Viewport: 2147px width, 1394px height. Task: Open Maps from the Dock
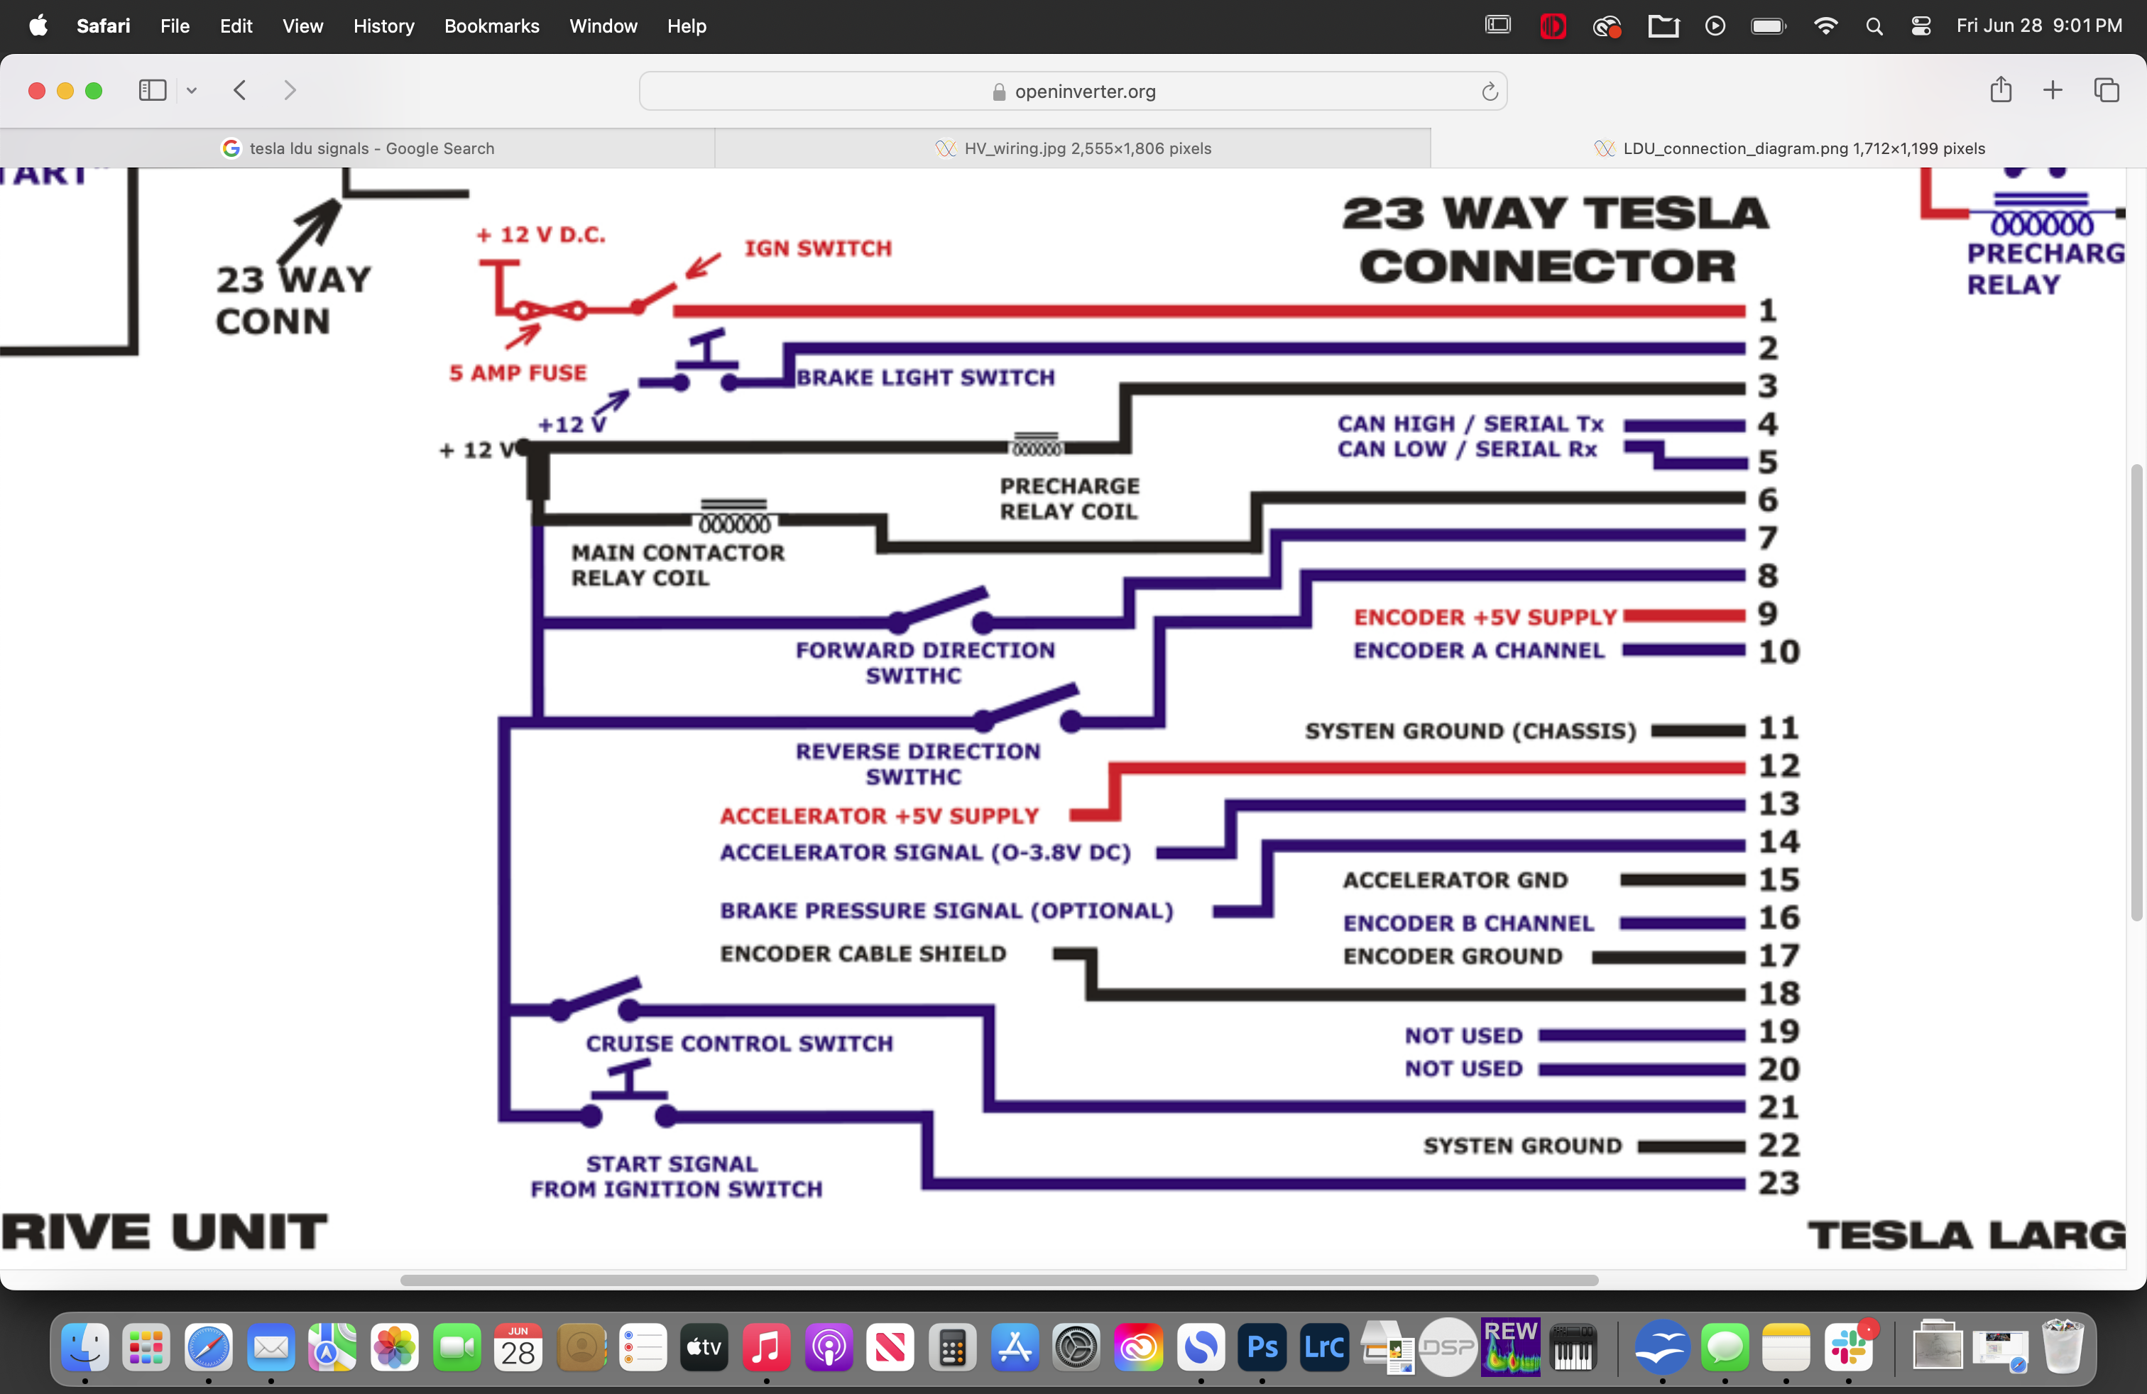coord(332,1347)
